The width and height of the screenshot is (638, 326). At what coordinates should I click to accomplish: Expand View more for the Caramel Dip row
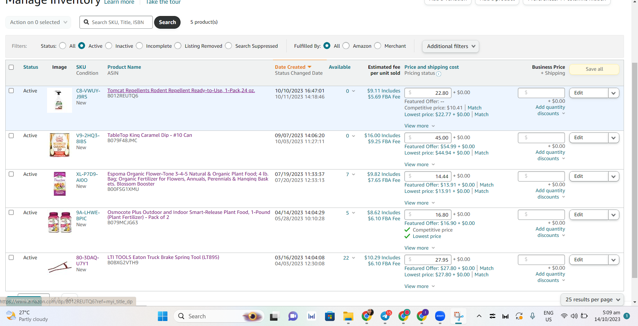419,165
